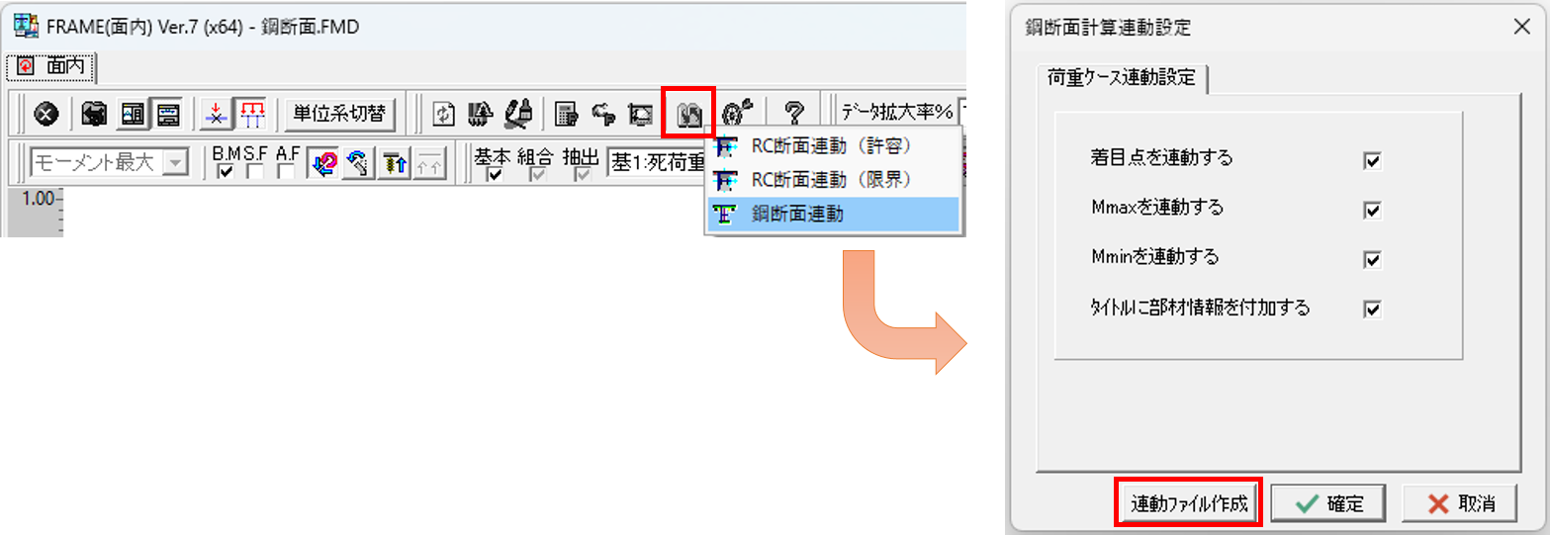Click the frame picture toolbar icon
Screen dimensions: 1550x535
(641, 114)
